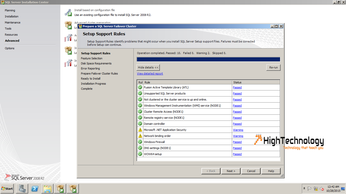Open Warning link for .NET Application Security
Image resolution: width=346 pixels, height=194 pixels.
(238, 130)
